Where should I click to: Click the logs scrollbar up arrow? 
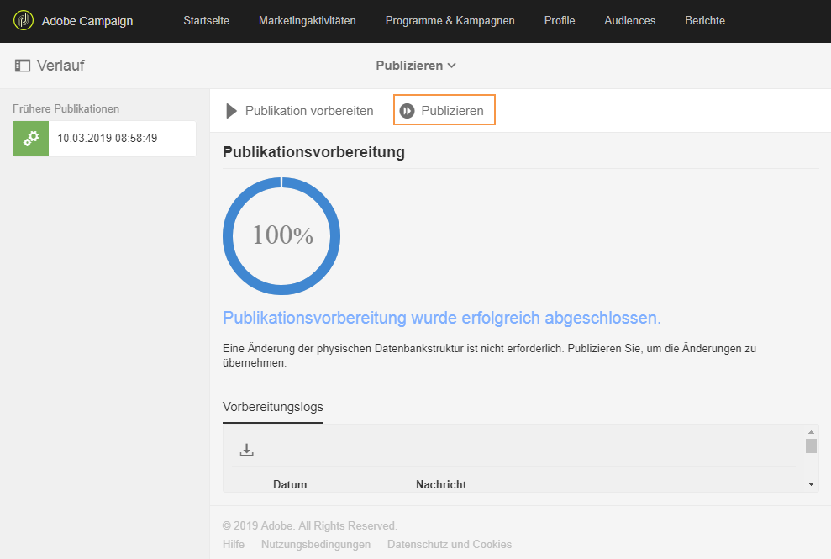tap(811, 432)
